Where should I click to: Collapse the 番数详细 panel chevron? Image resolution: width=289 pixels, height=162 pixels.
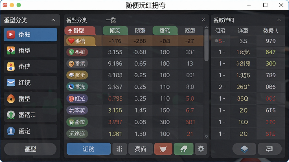point(279,20)
